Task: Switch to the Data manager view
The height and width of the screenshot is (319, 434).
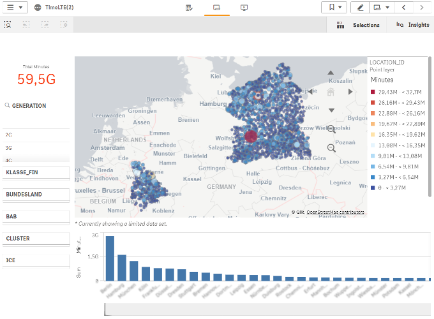Action: (190, 8)
